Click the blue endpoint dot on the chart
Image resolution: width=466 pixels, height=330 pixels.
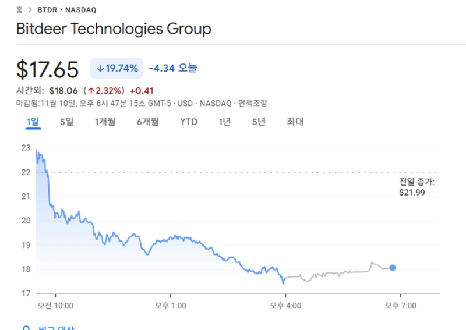pyautogui.click(x=393, y=268)
